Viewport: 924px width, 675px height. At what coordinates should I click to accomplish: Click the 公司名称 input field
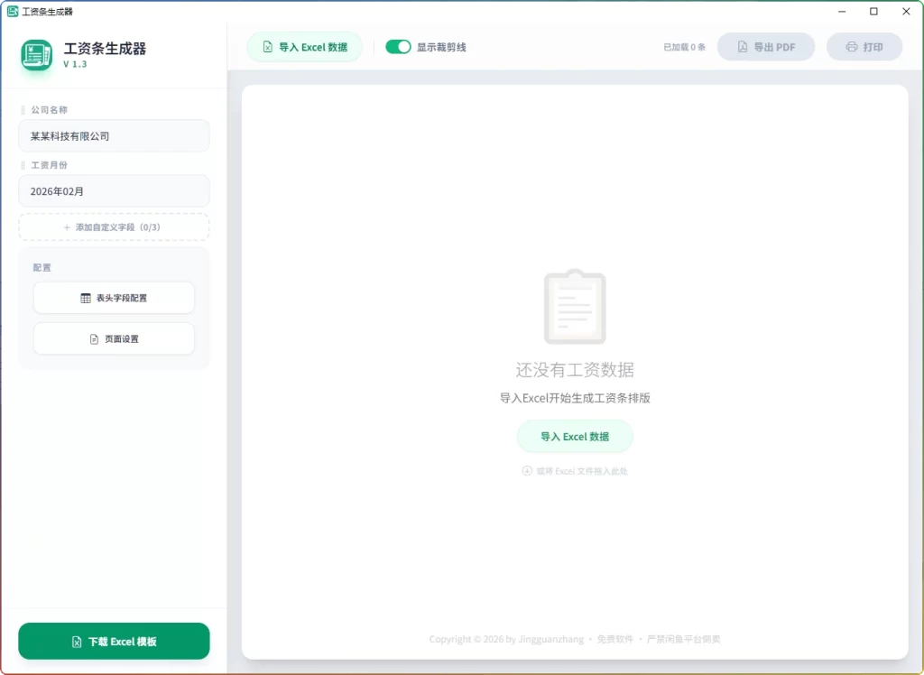pos(114,134)
